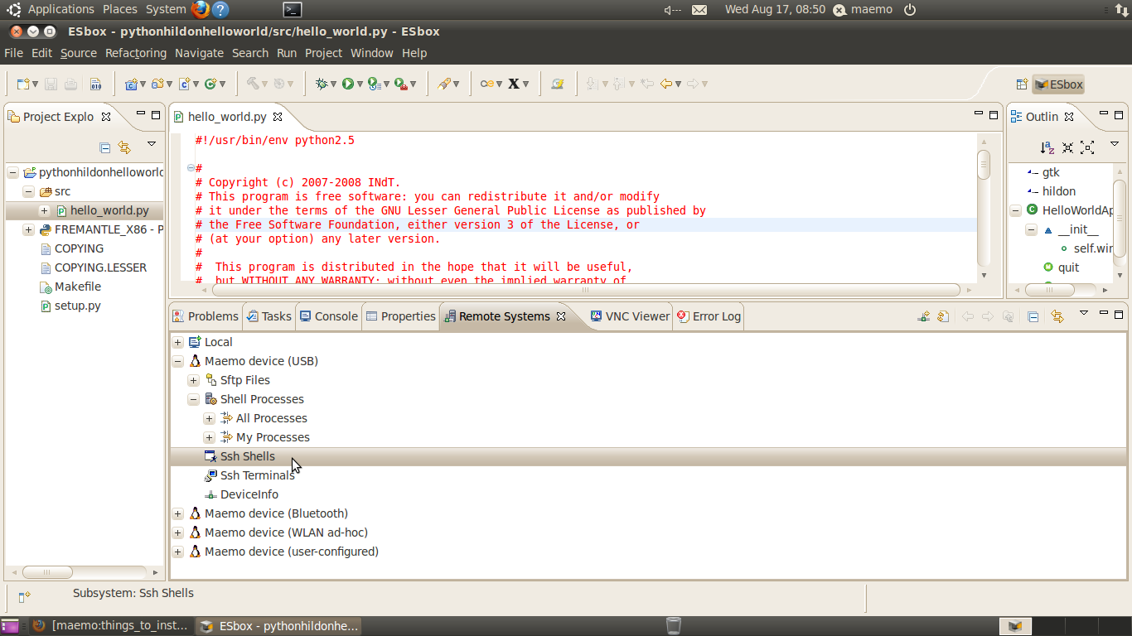
Task: Click the bold X toolbar icon
Action: (x=514, y=84)
